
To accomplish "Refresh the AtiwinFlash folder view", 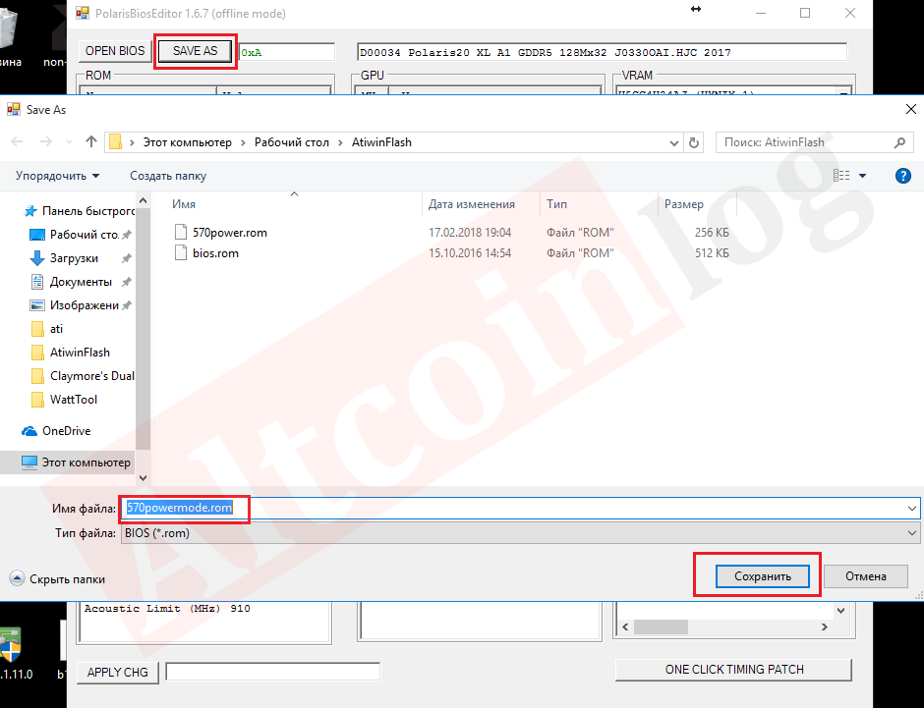I will tap(695, 142).
